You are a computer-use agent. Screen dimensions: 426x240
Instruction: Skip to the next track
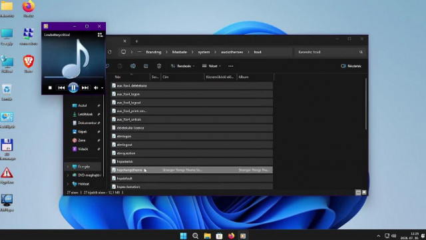tap(85, 87)
